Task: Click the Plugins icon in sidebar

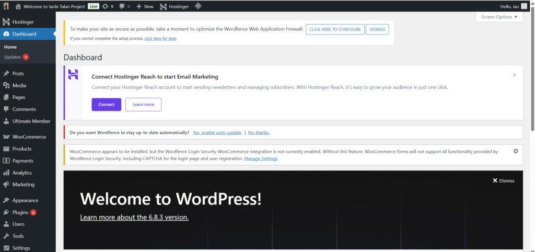Action: pyautogui.click(x=6, y=212)
